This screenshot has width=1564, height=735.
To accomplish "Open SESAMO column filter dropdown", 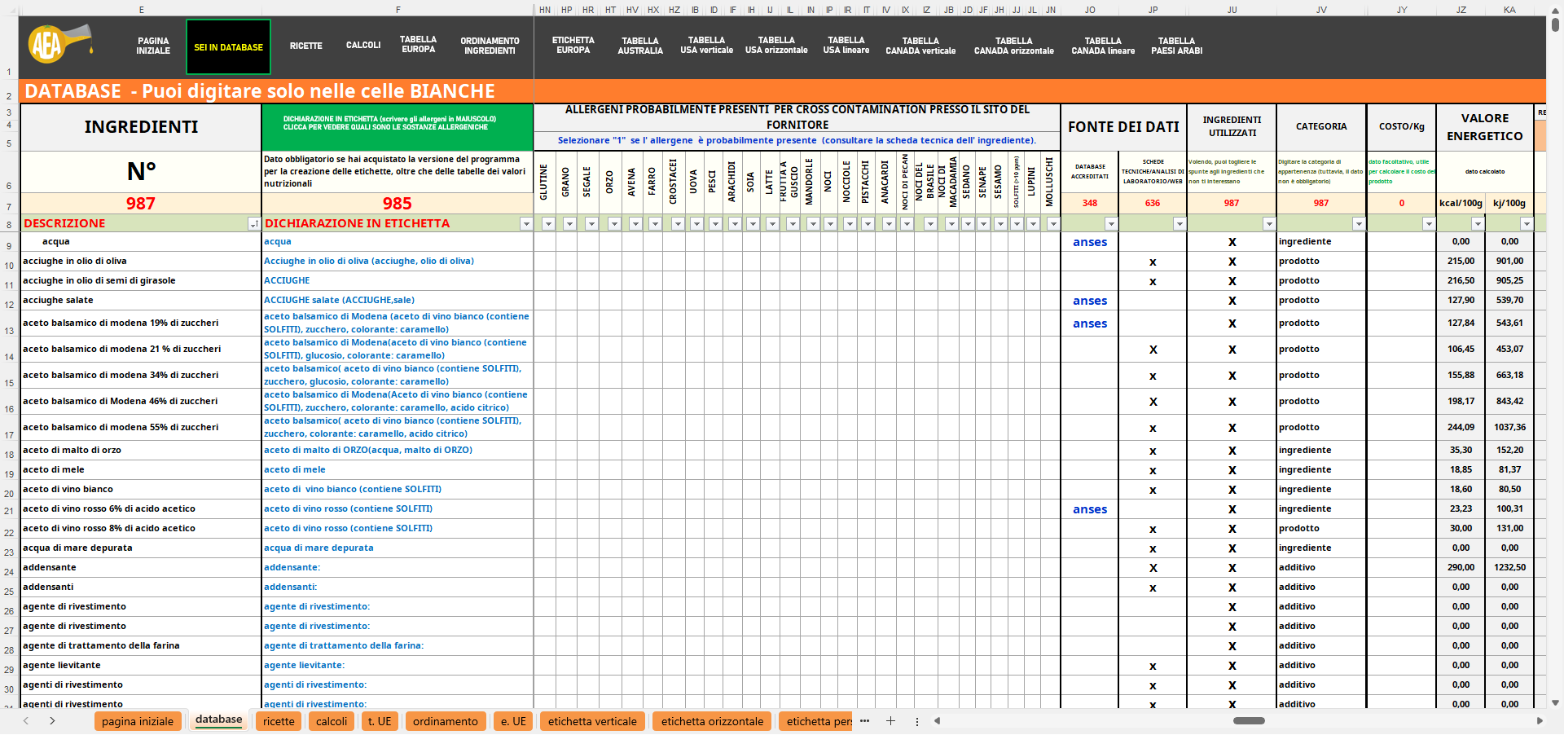I will tap(1000, 224).
